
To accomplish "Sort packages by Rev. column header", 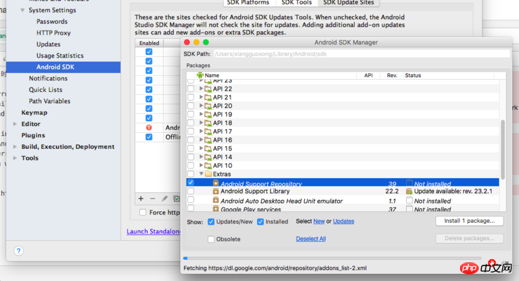I will pyautogui.click(x=392, y=75).
